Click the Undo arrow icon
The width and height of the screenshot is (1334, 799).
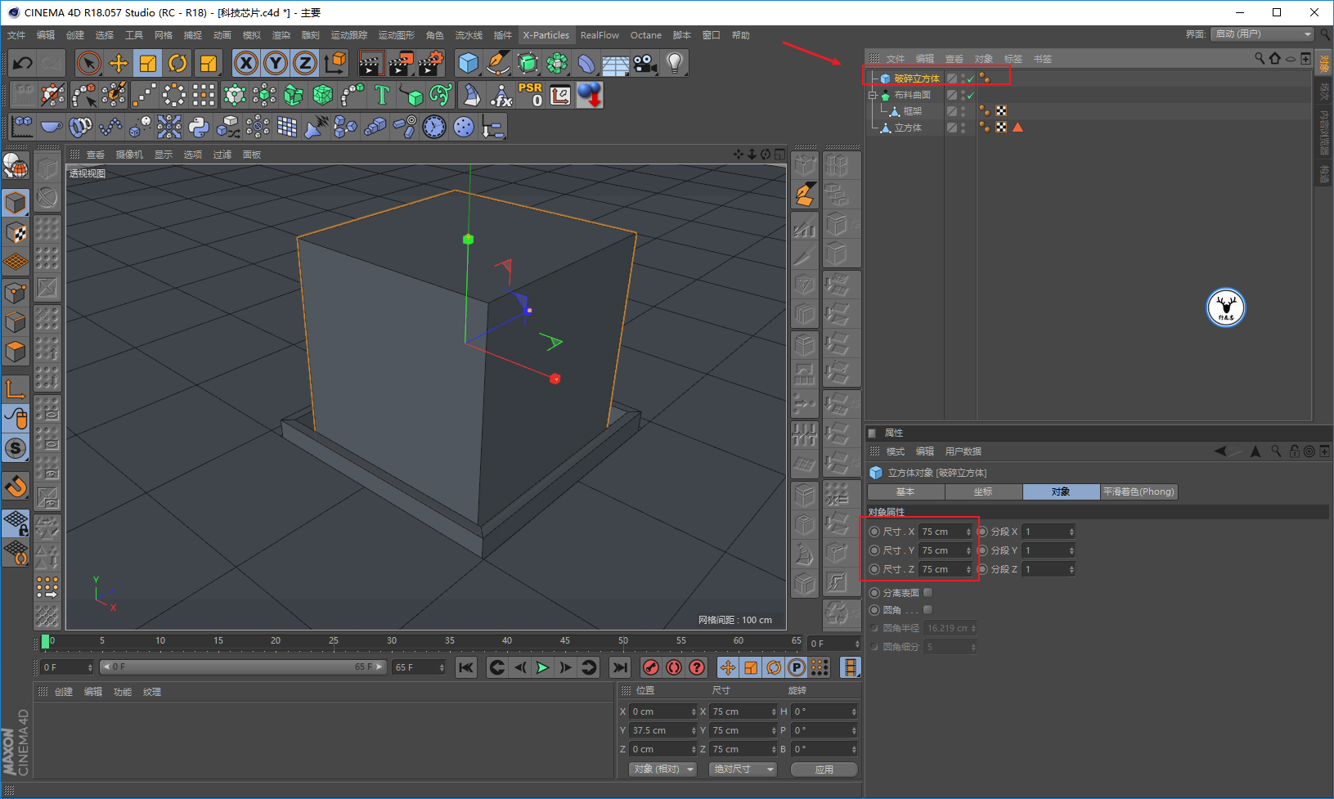tap(23, 63)
